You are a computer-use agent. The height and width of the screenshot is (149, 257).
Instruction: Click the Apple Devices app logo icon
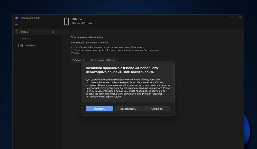(x=16, y=18)
